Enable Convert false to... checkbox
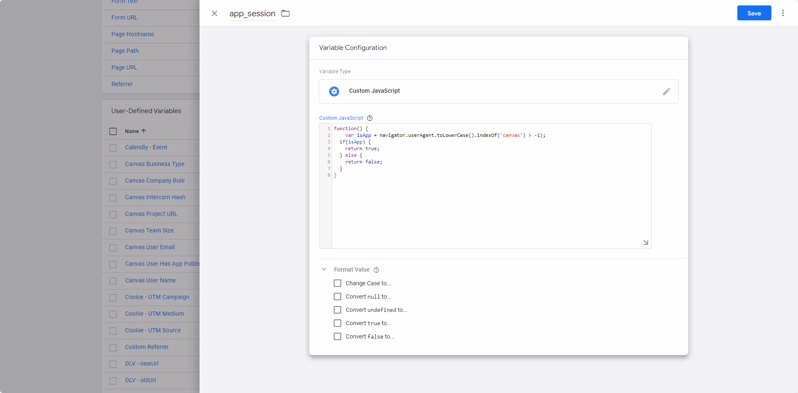 (337, 336)
